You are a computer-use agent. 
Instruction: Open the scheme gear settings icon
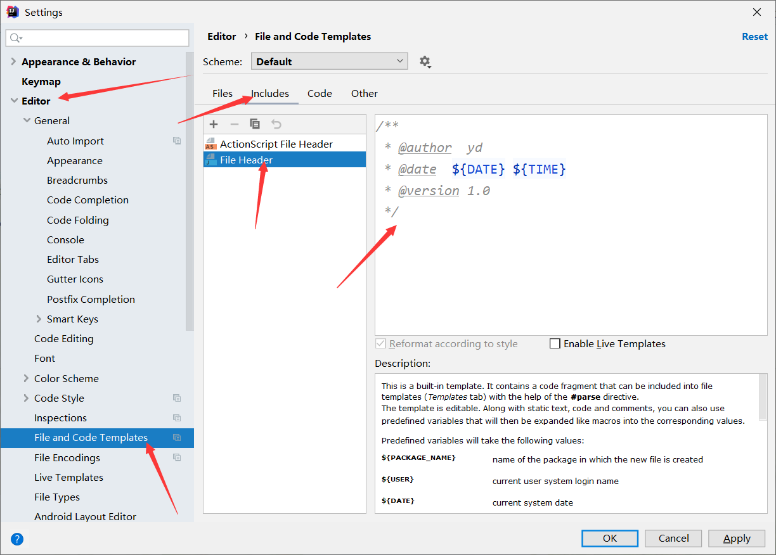425,61
